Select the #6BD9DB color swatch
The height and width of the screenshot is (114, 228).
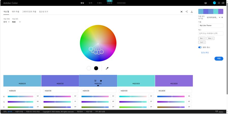136,81
